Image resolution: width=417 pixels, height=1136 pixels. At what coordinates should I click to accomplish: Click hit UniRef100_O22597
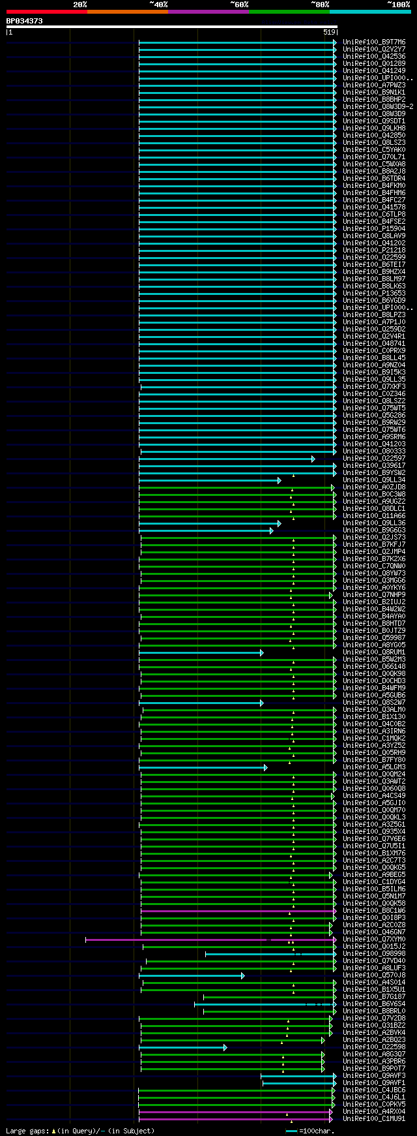pos(374,459)
